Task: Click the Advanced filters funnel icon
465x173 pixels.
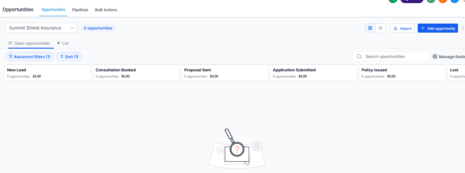Action: (x=11, y=56)
